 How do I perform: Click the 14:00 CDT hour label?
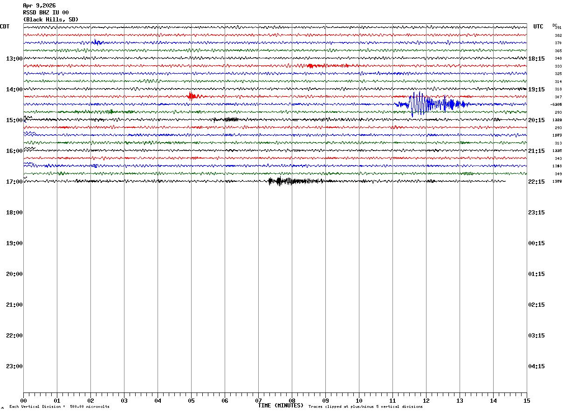click(14, 89)
